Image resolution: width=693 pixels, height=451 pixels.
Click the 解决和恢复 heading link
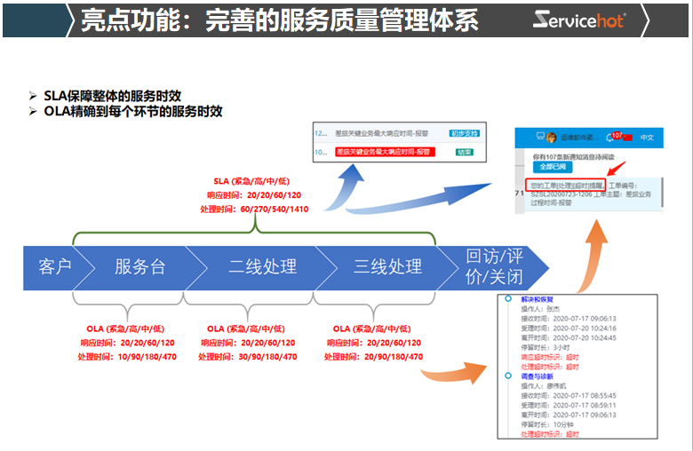point(538,300)
